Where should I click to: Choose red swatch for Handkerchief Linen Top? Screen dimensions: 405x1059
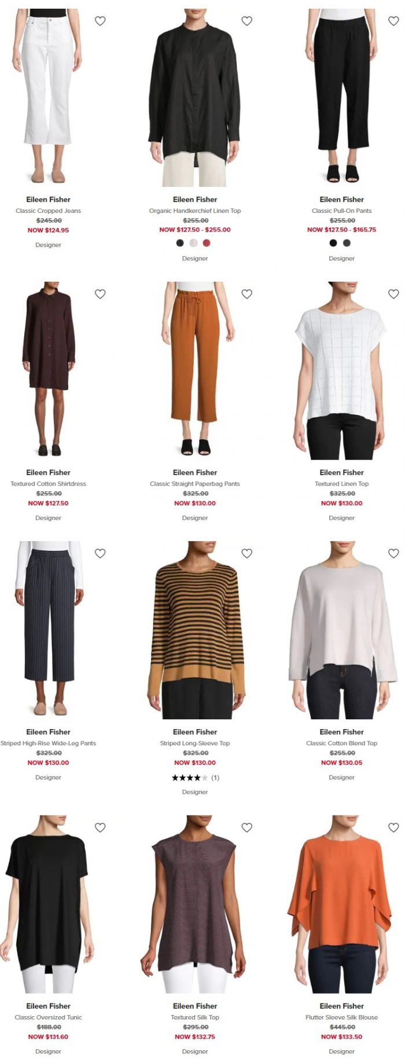tap(207, 243)
